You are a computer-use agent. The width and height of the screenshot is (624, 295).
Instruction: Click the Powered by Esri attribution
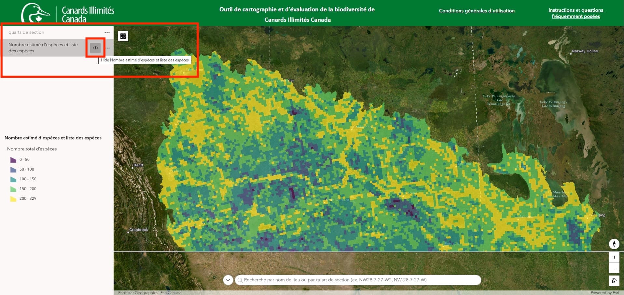point(605,293)
